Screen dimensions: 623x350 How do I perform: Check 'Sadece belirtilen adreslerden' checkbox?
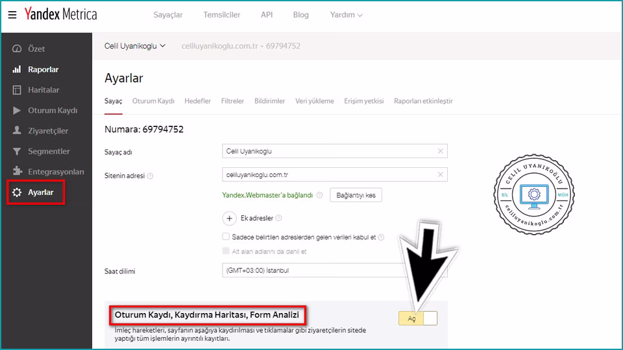click(226, 237)
